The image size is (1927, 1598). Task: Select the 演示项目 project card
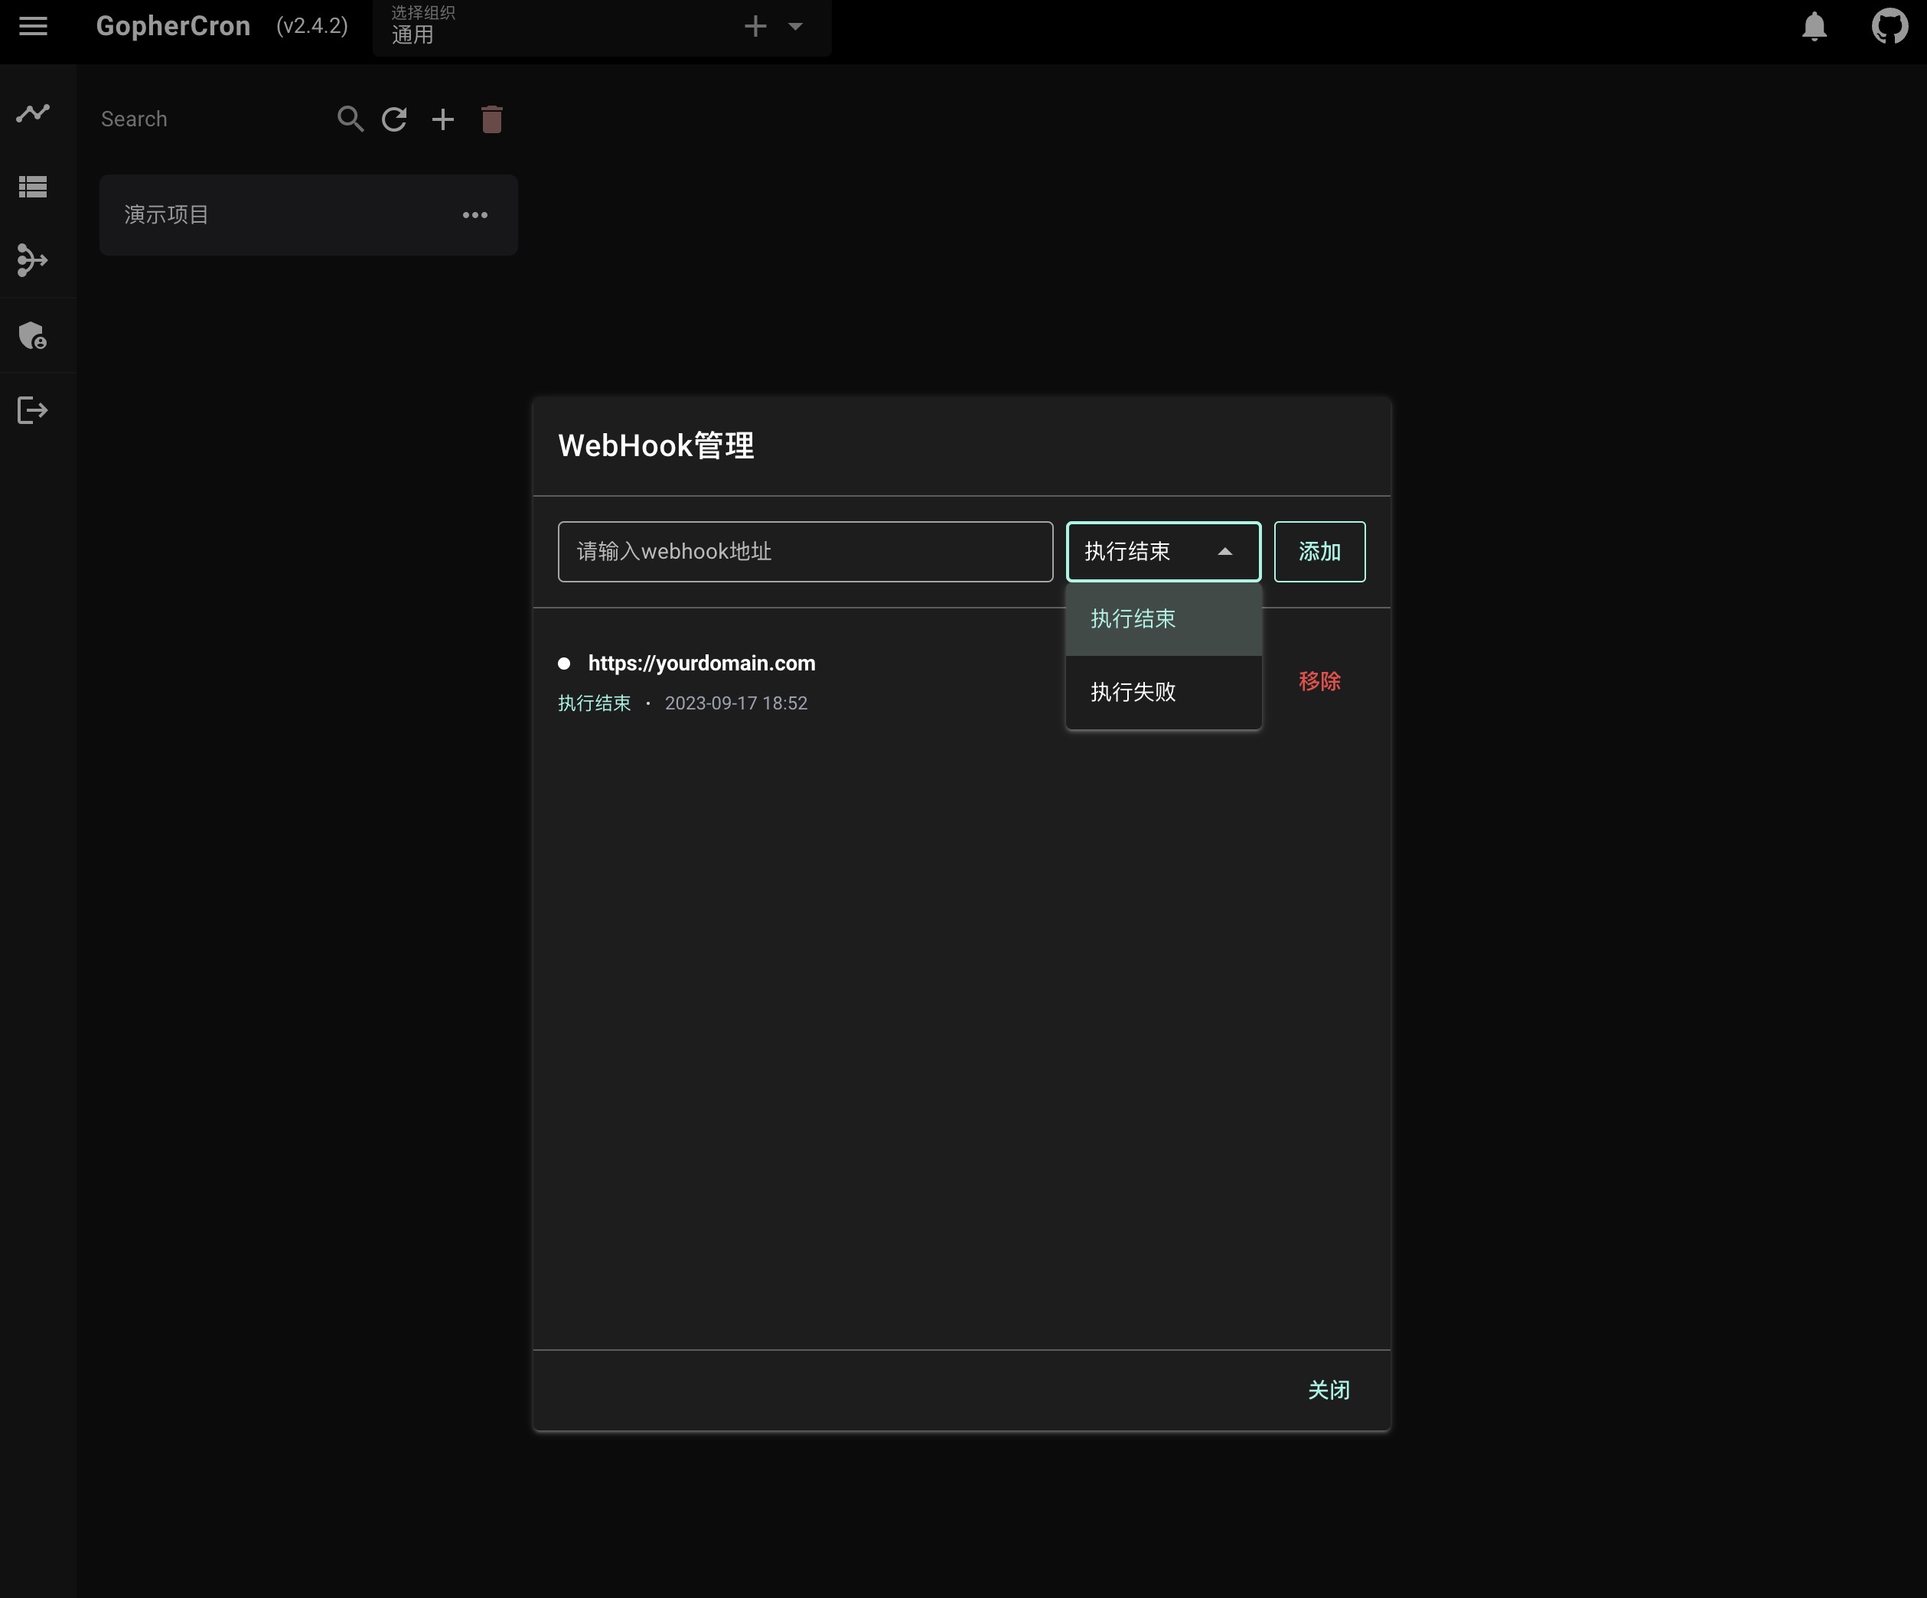[308, 215]
